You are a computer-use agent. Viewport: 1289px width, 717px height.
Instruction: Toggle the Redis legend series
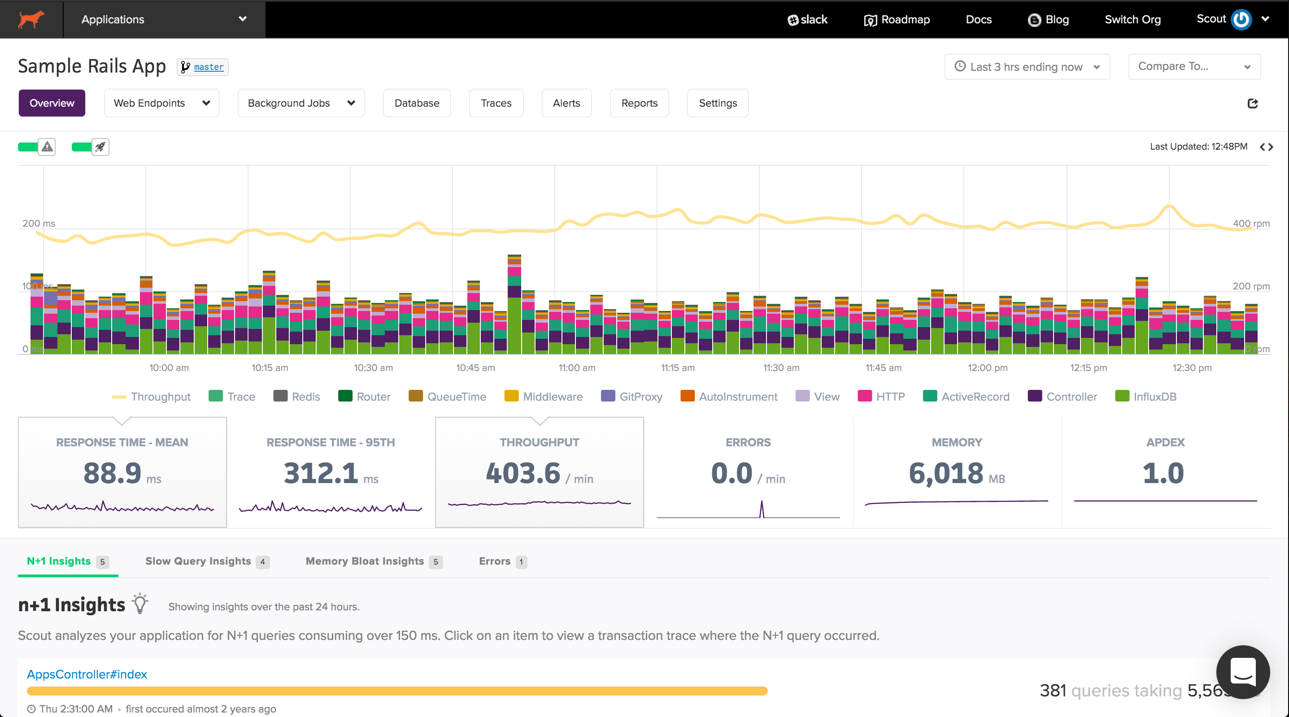297,397
